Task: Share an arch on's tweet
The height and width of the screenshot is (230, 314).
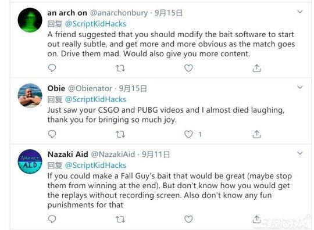Action: point(256,68)
